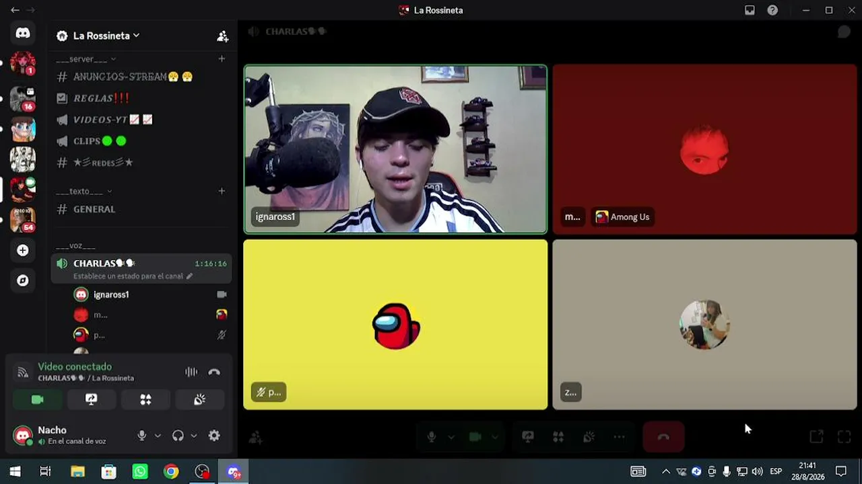
Task: Disconnect from voice in the sidebar panel
Action: click(x=214, y=372)
